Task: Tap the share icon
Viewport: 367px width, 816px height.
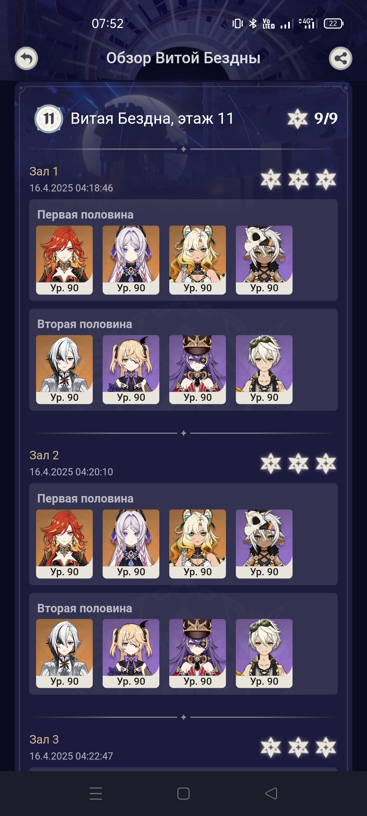Action: click(340, 58)
